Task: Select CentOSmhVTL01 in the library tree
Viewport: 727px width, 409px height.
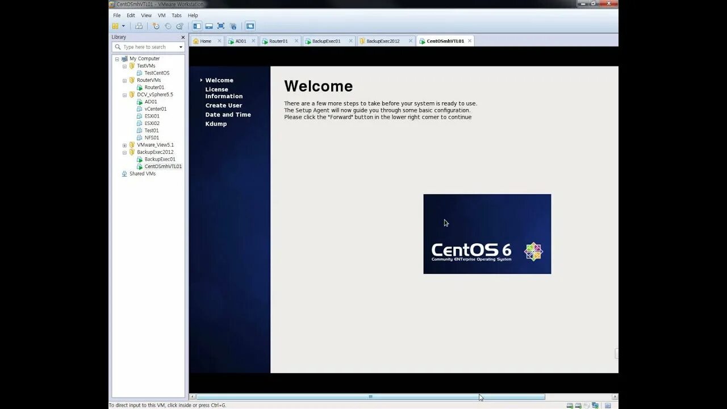Action: pyautogui.click(x=163, y=166)
